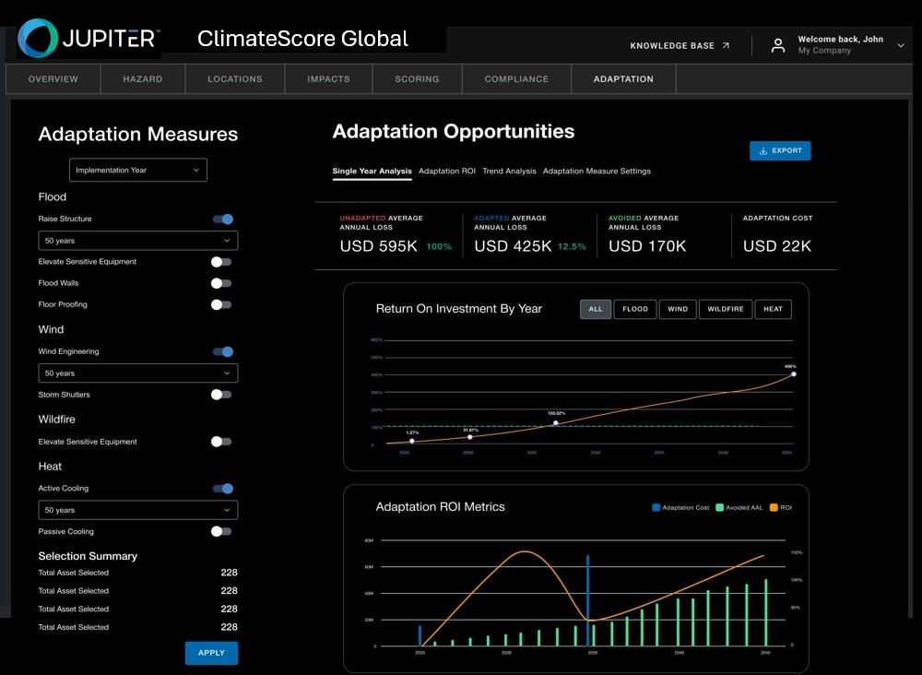Click the Jupiter logo icon
The height and width of the screenshot is (675, 922).
[37, 39]
